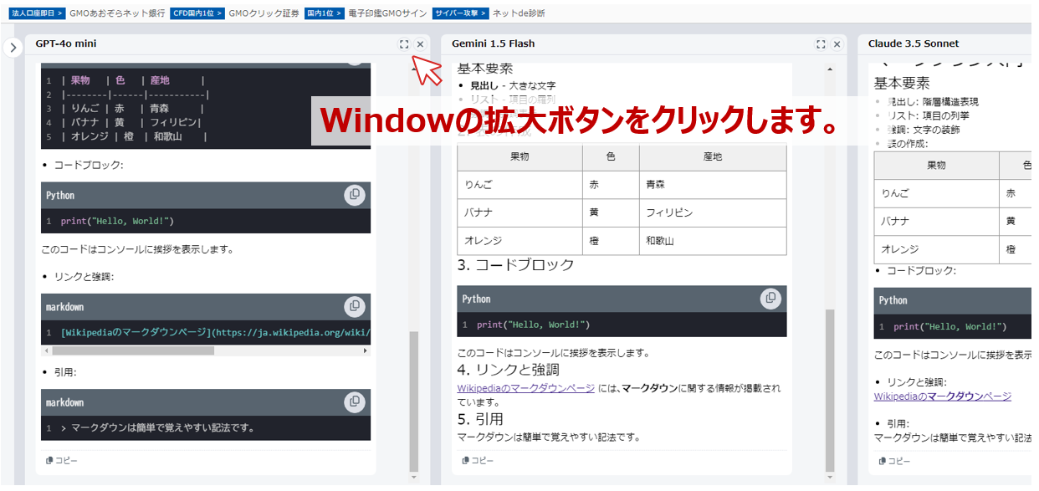The height and width of the screenshot is (491, 1039).
Task: Open the Wikipedia link in the Claude panel
Action: point(942,396)
